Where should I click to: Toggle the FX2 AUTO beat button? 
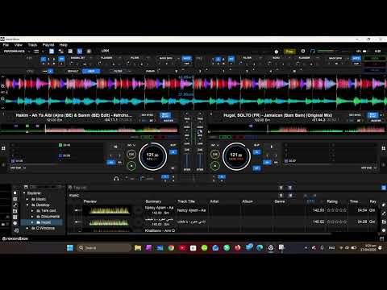point(356,58)
